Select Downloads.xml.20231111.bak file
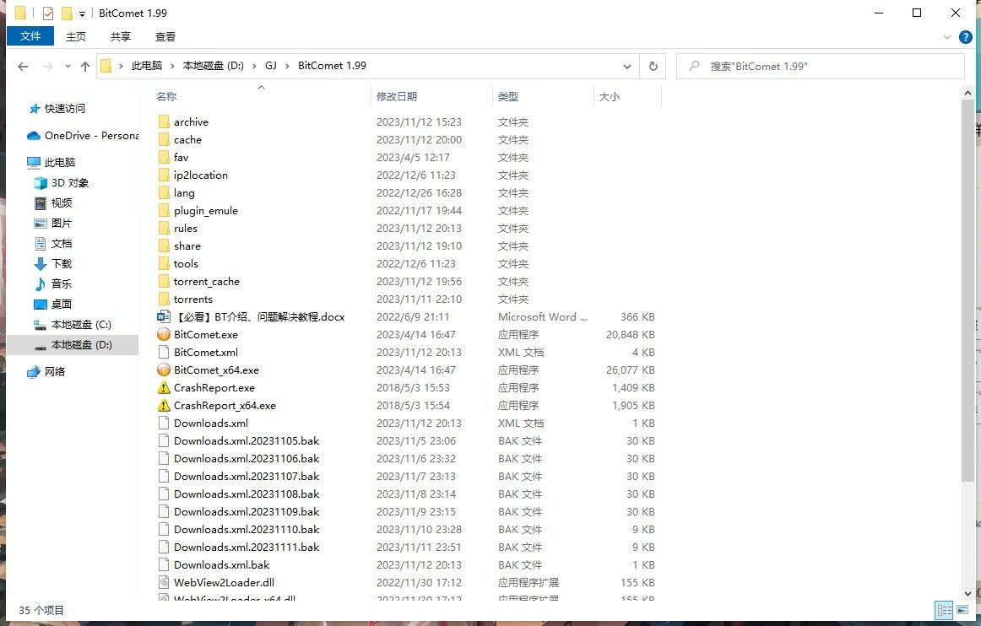This screenshot has height=626, width=981. [247, 548]
